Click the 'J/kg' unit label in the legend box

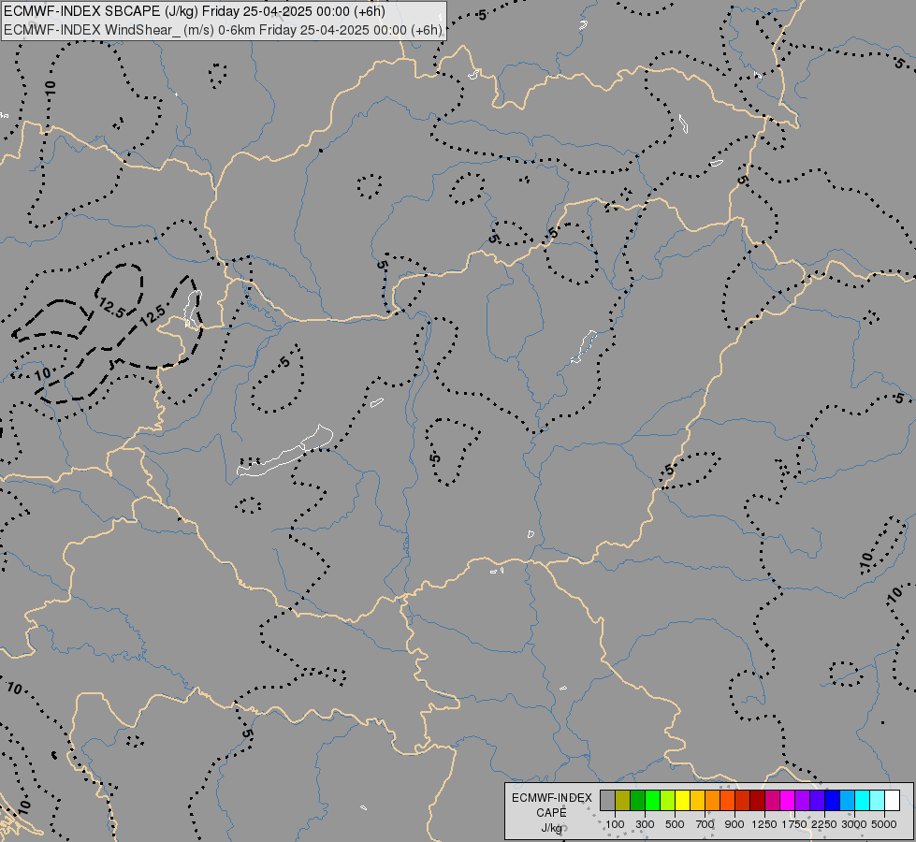(x=551, y=828)
